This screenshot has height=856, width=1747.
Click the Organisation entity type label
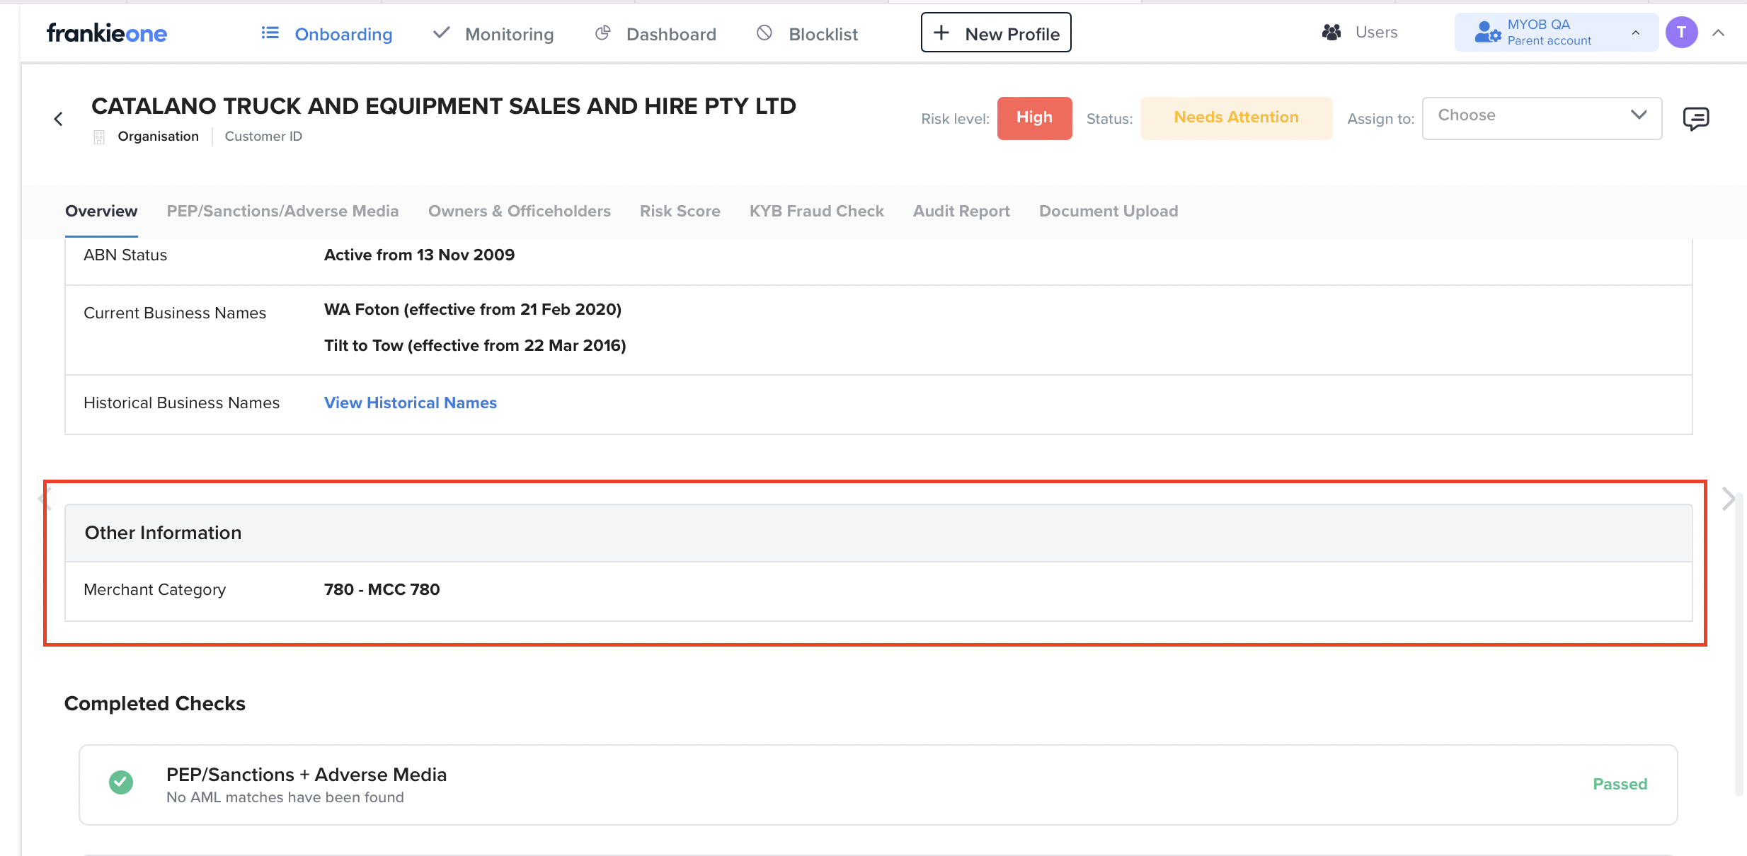[x=158, y=136]
